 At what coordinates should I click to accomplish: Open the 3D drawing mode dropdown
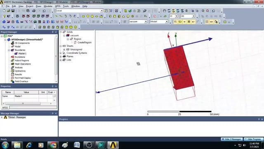[193, 16]
